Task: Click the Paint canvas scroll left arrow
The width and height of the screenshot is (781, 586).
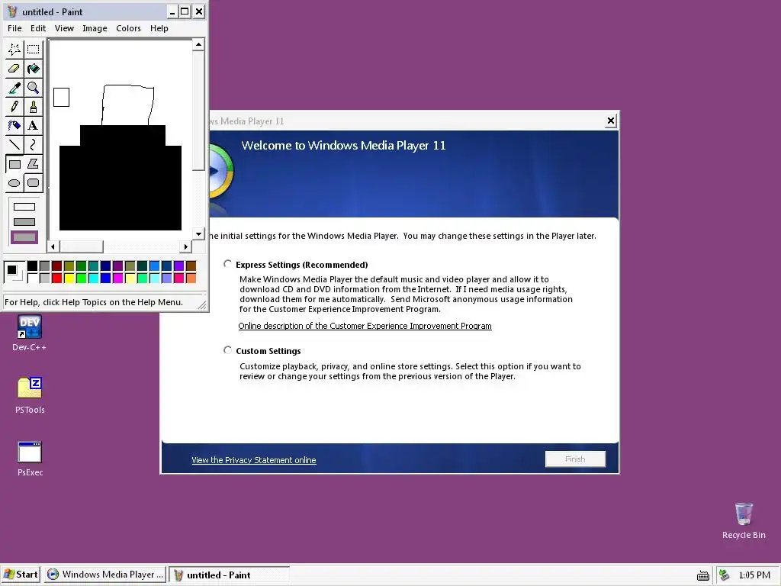Action: pyautogui.click(x=53, y=246)
